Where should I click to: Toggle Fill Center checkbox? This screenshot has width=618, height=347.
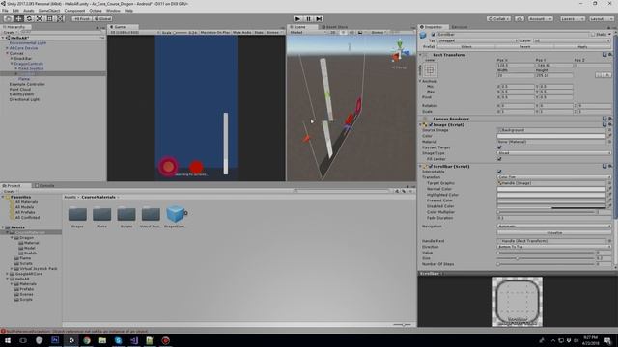coord(499,159)
